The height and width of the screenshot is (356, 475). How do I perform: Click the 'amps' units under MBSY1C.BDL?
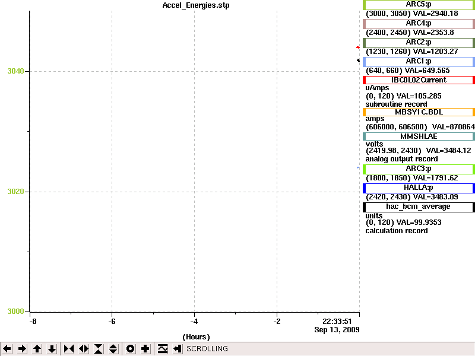click(x=375, y=119)
